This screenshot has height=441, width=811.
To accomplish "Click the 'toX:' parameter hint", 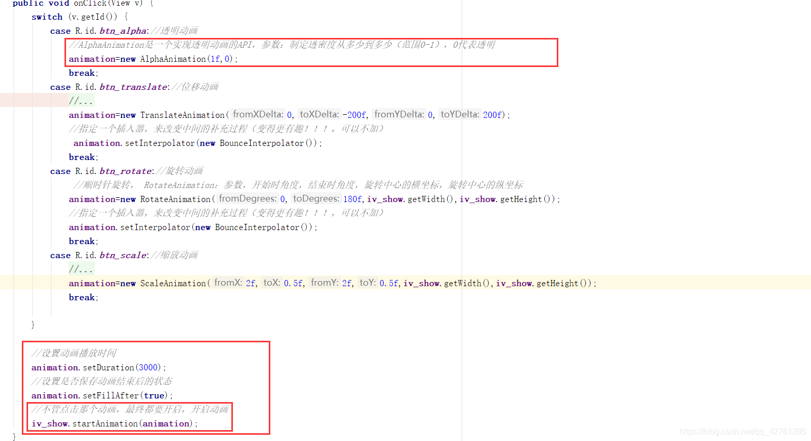I will point(272,283).
